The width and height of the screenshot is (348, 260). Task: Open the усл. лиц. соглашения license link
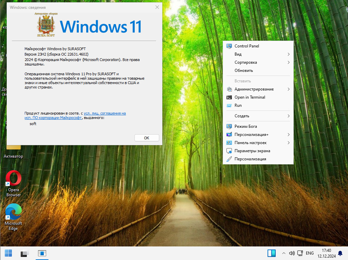(75, 116)
